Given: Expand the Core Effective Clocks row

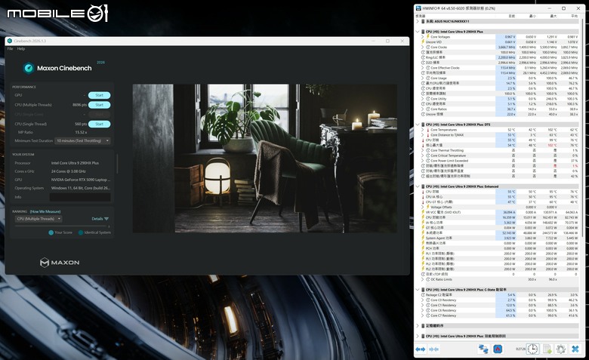Looking at the screenshot, I should click(x=423, y=68).
